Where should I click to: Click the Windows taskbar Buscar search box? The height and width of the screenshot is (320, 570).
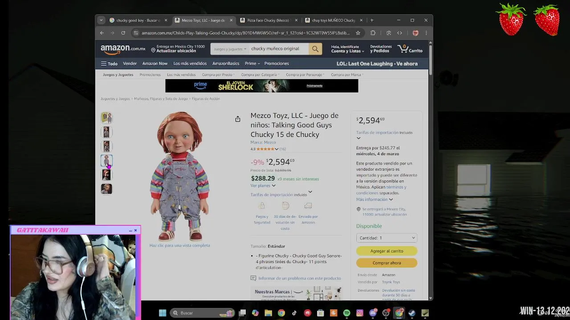(x=203, y=313)
